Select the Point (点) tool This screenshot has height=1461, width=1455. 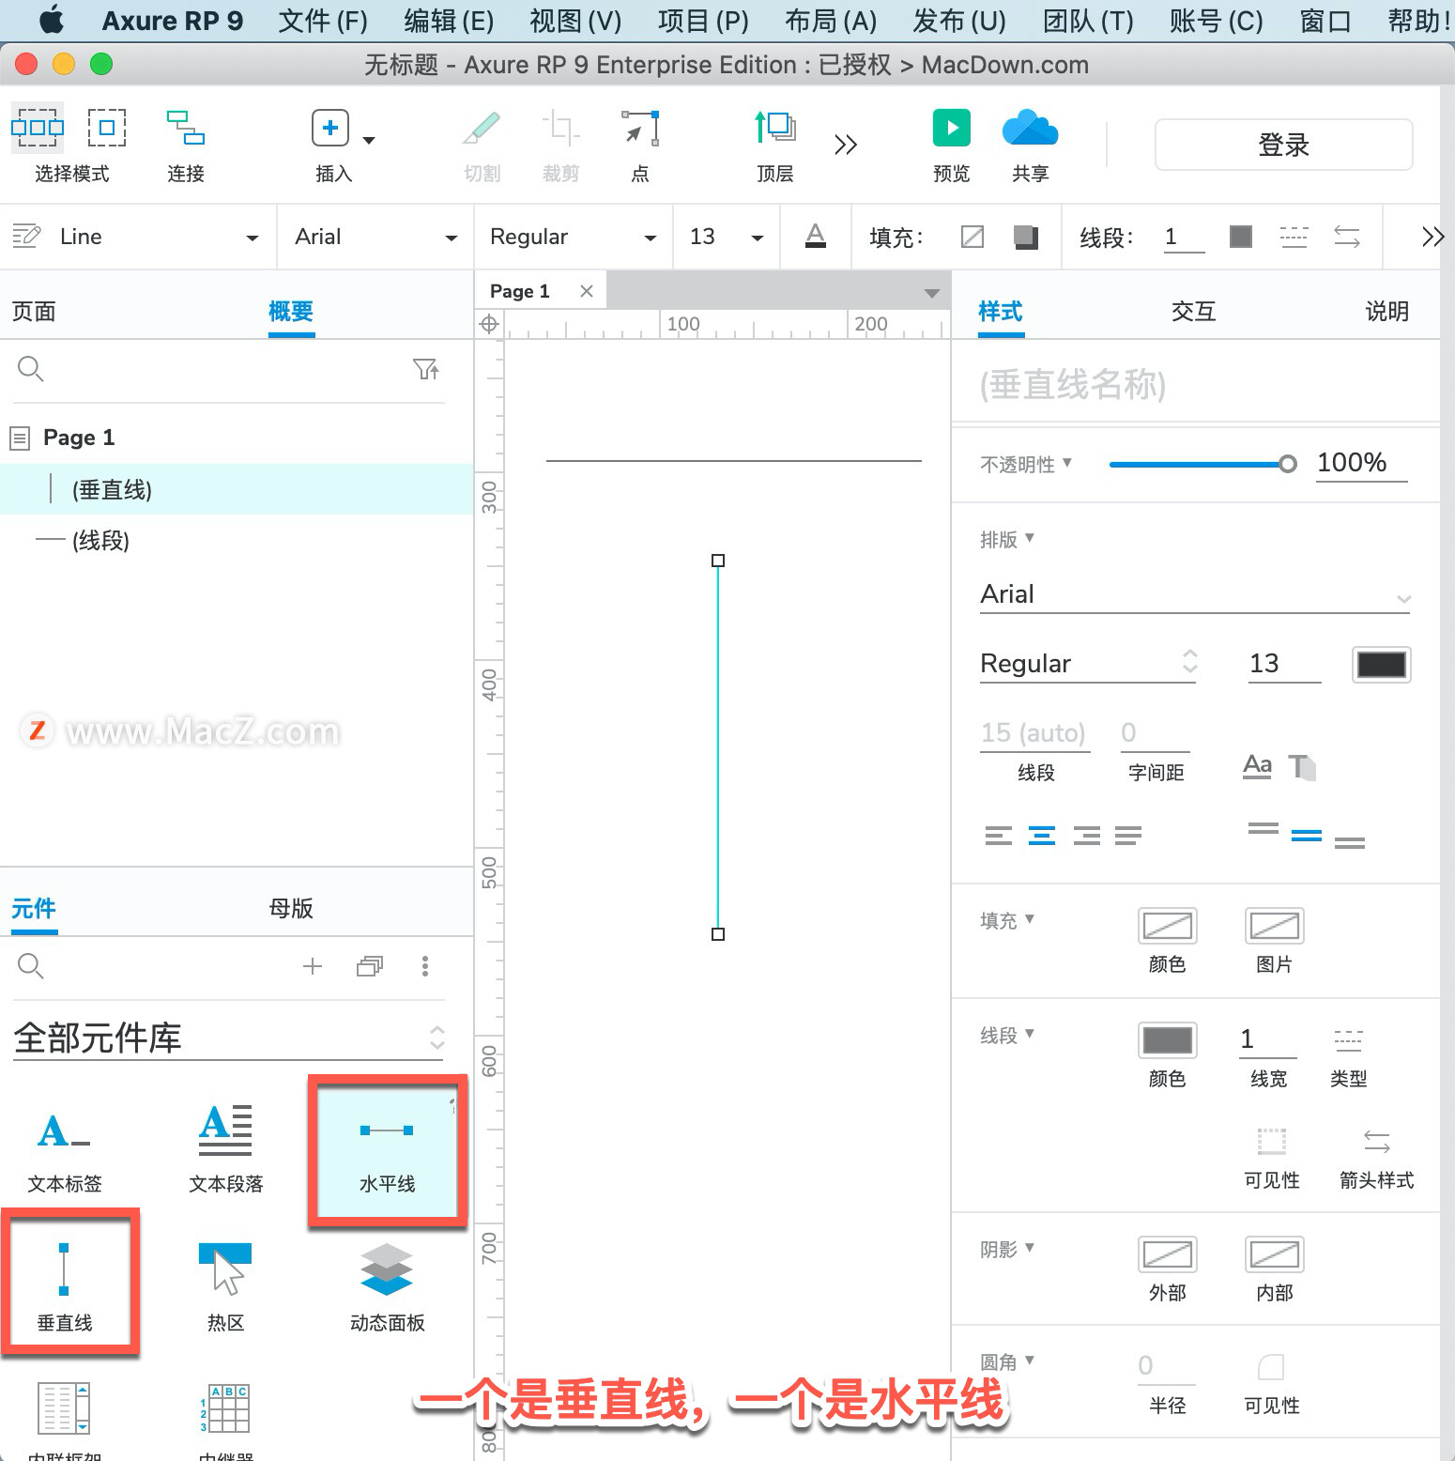(x=640, y=128)
